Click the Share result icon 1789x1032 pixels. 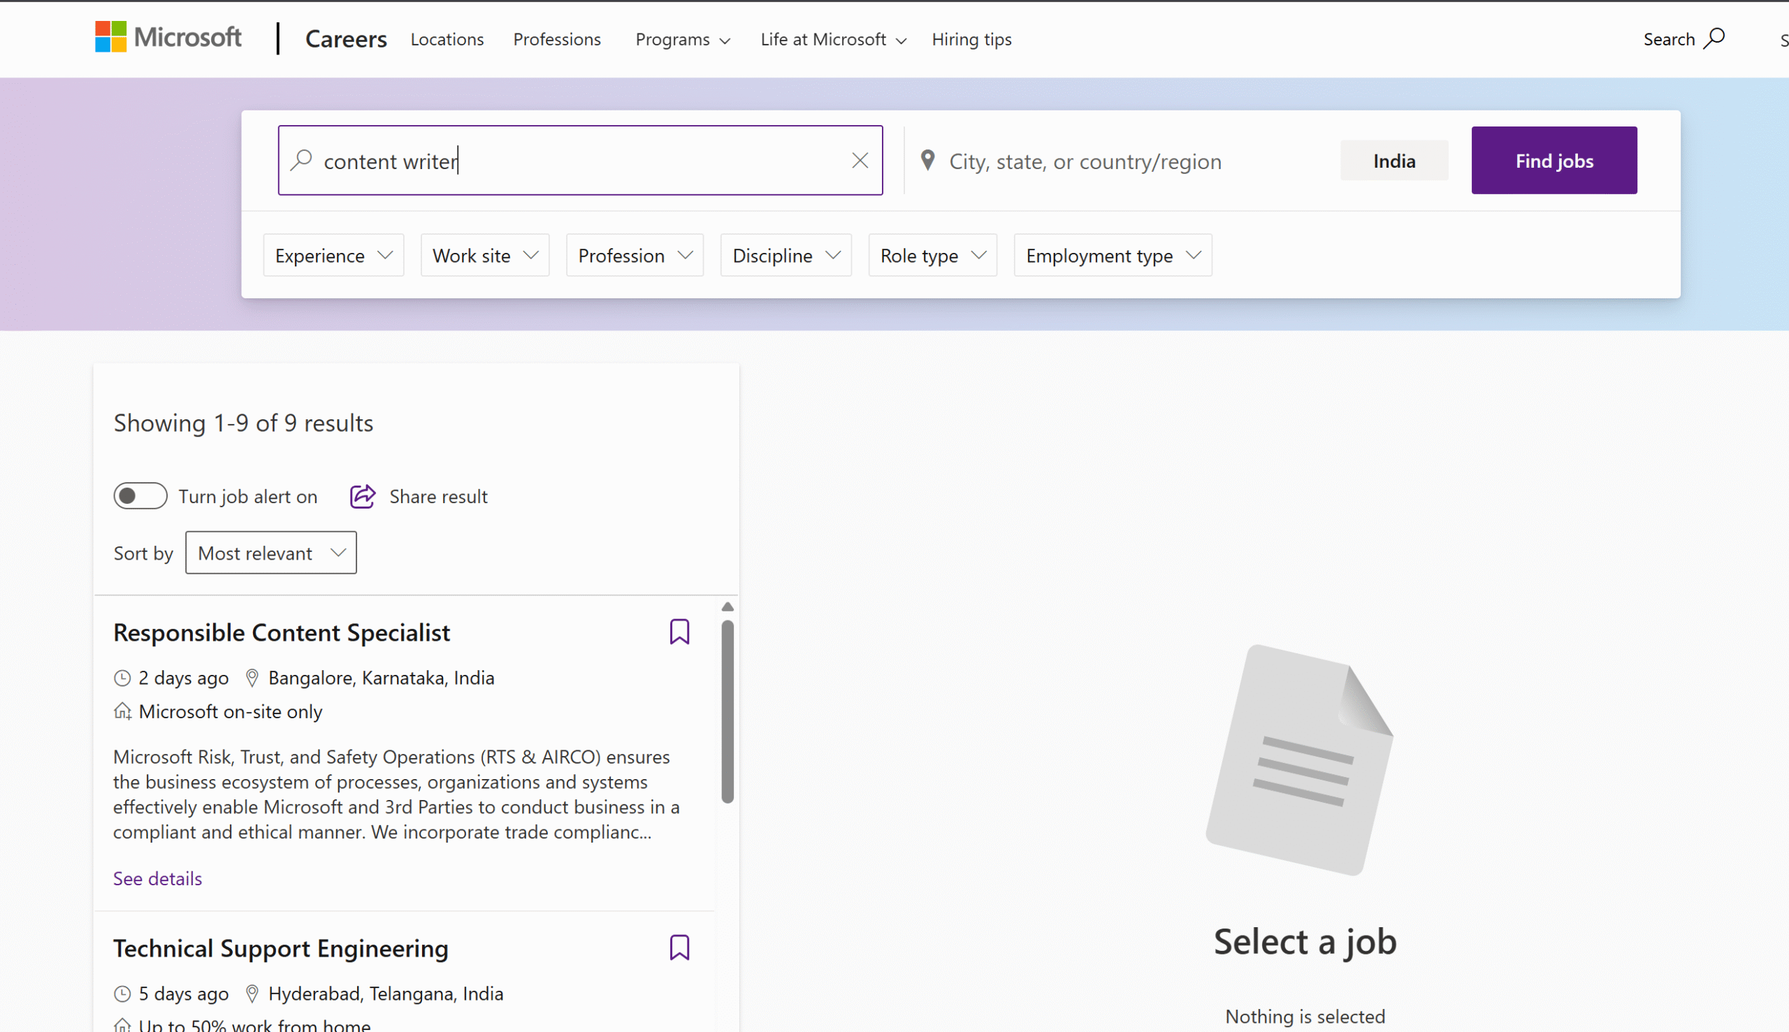point(362,496)
